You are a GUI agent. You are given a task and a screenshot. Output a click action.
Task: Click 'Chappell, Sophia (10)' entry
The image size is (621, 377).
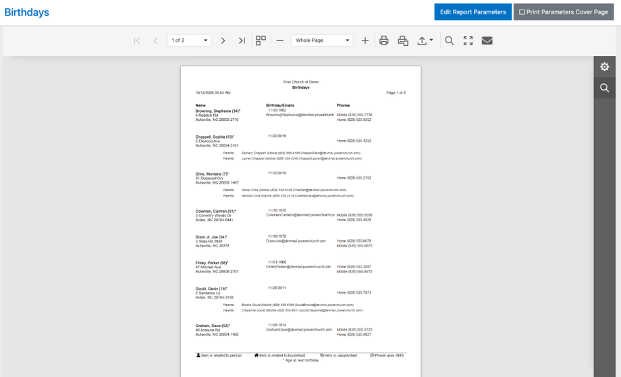point(215,136)
